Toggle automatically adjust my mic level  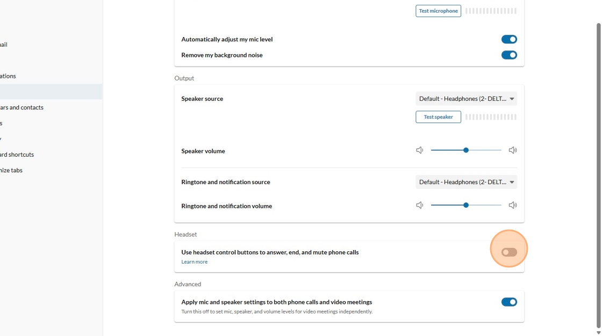(509, 39)
